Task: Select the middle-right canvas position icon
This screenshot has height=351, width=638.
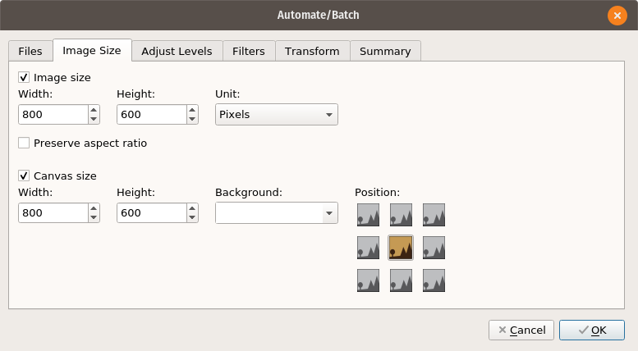Action: [434, 248]
